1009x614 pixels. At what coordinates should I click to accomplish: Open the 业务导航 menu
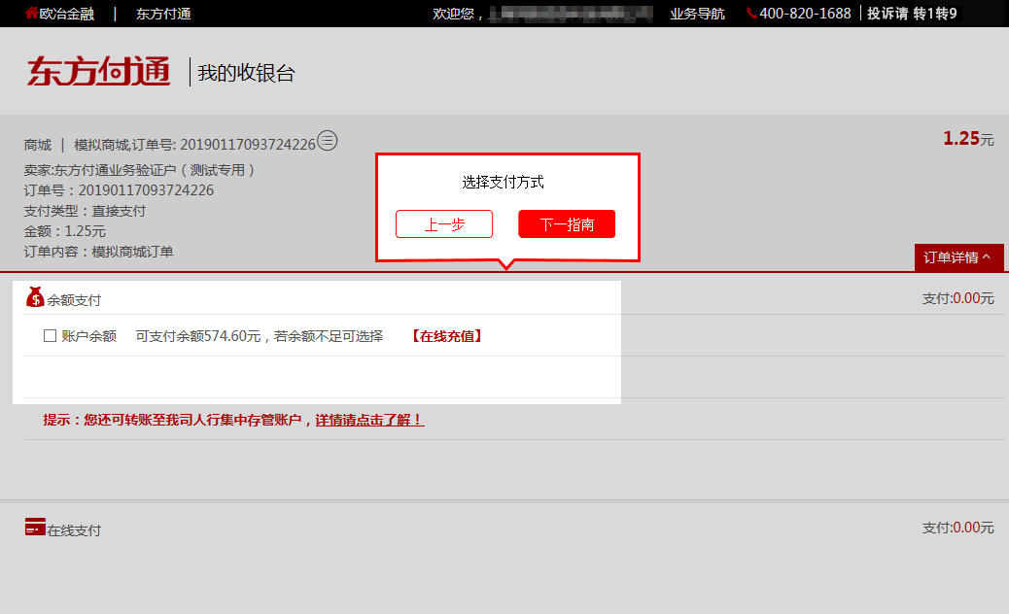click(x=697, y=14)
